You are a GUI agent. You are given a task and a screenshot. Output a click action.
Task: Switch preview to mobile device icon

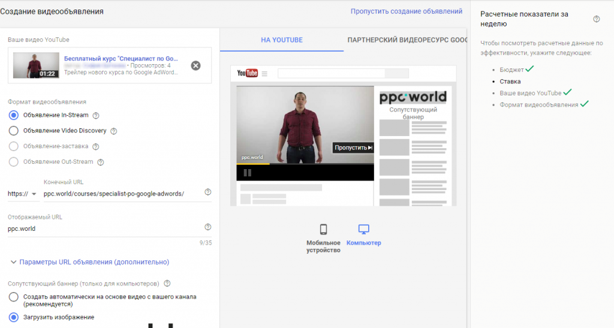(323, 229)
